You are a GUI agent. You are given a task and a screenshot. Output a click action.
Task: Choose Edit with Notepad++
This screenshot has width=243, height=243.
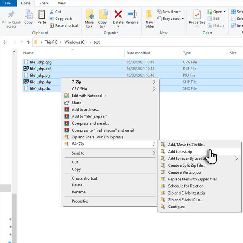(110, 96)
